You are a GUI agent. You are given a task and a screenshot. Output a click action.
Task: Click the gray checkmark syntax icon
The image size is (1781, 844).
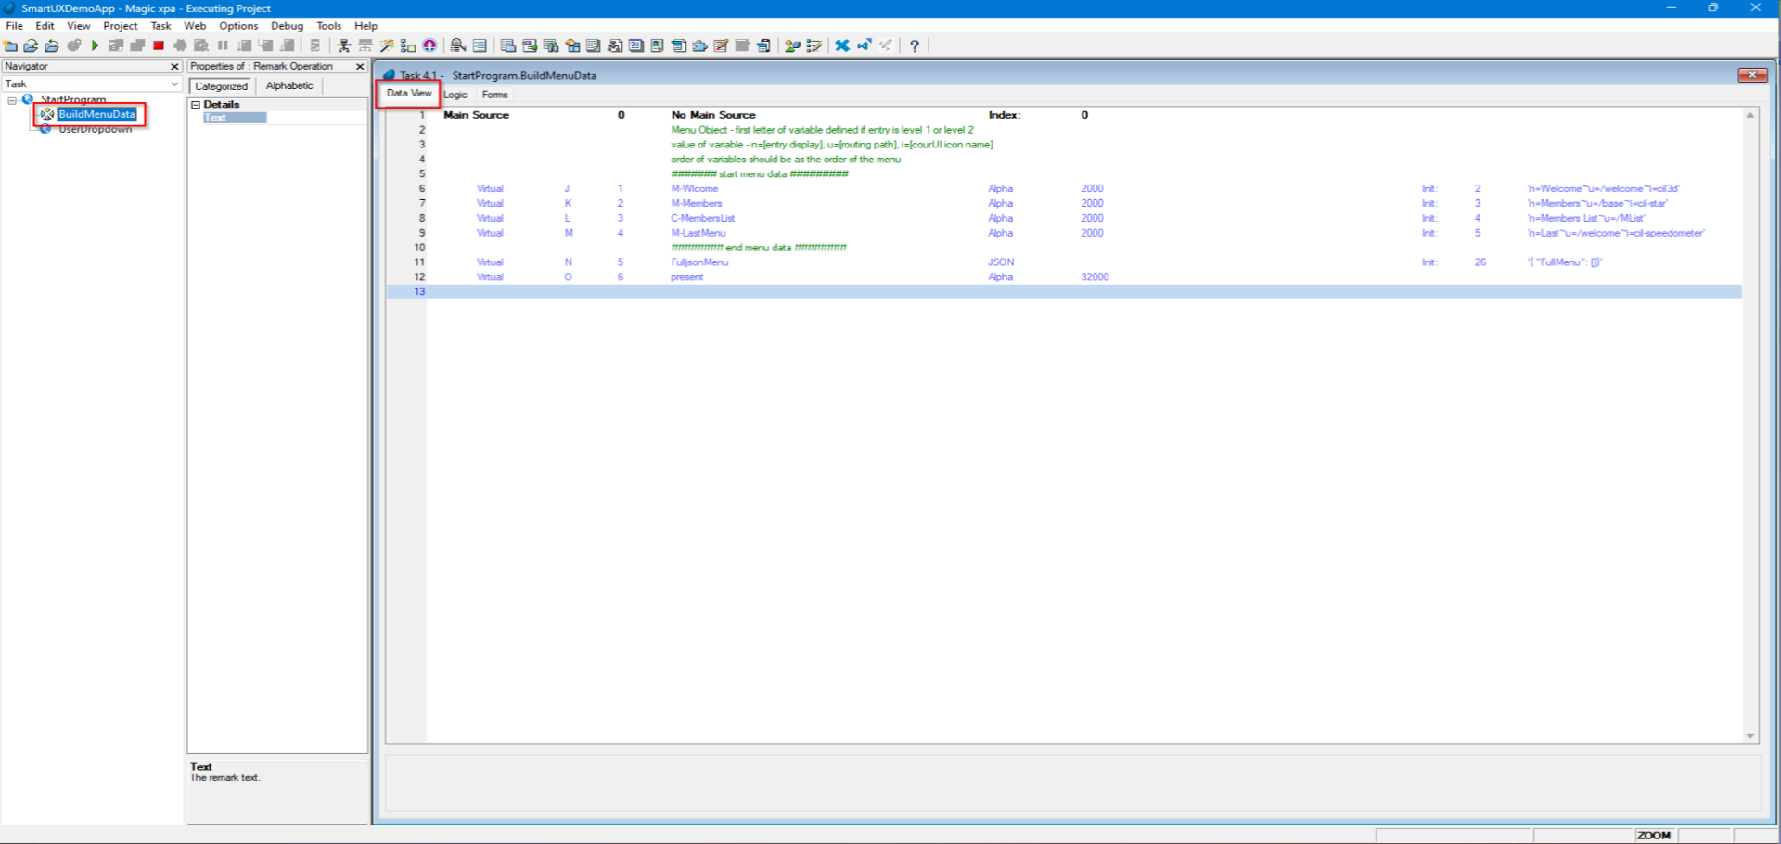886,45
